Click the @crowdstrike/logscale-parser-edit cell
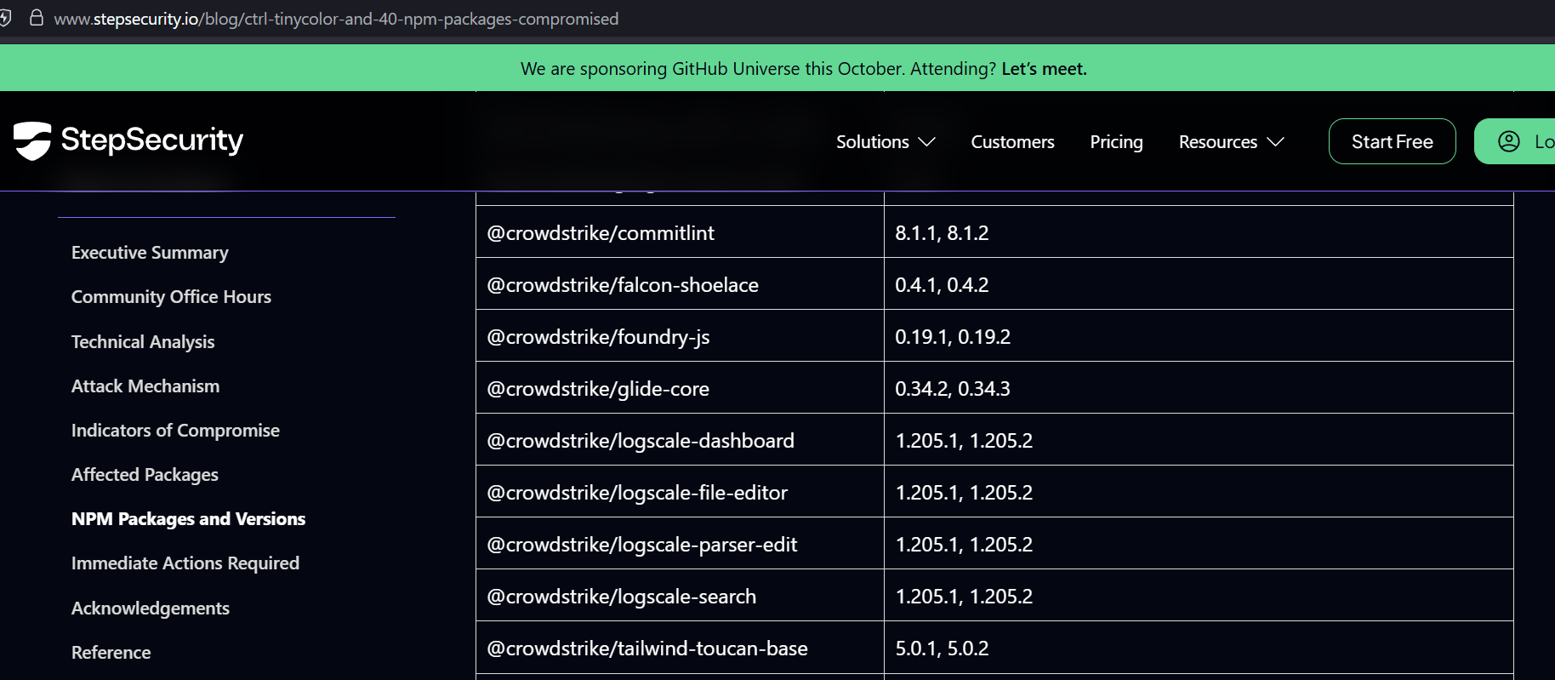This screenshot has height=680, width=1555. pos(680,544)
